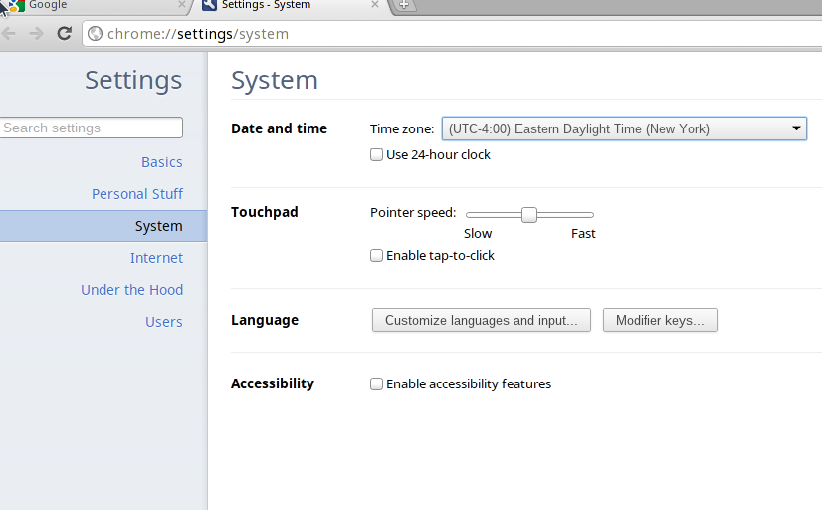Click the globe icon in address bar
822x510 pixels.
pyautogui.click(x=96, y=34)
